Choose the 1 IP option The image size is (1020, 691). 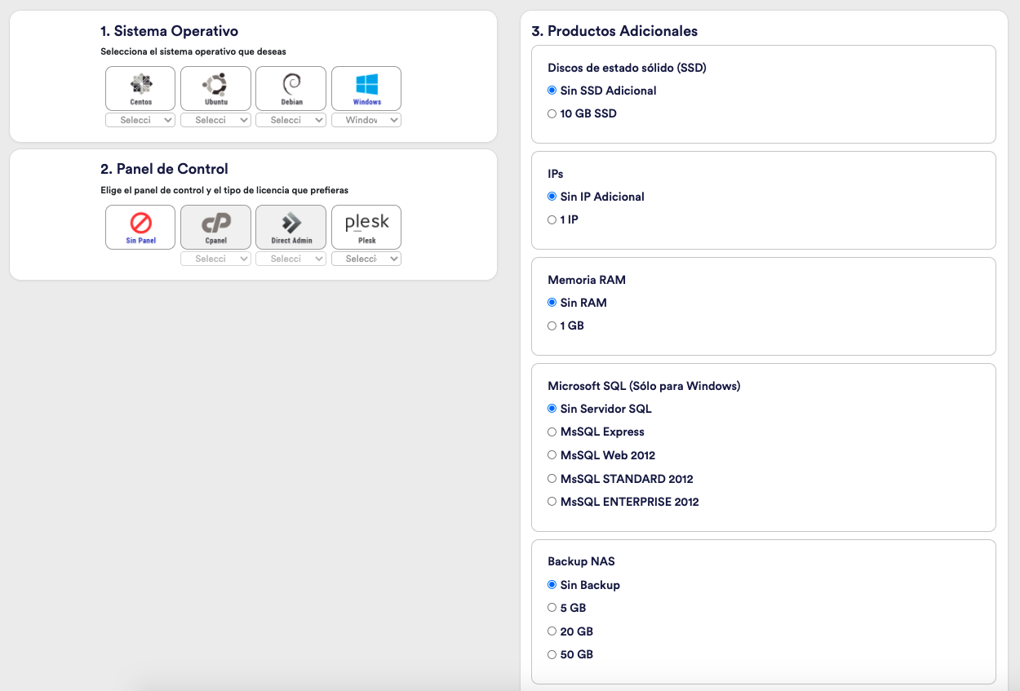[552, 219]
